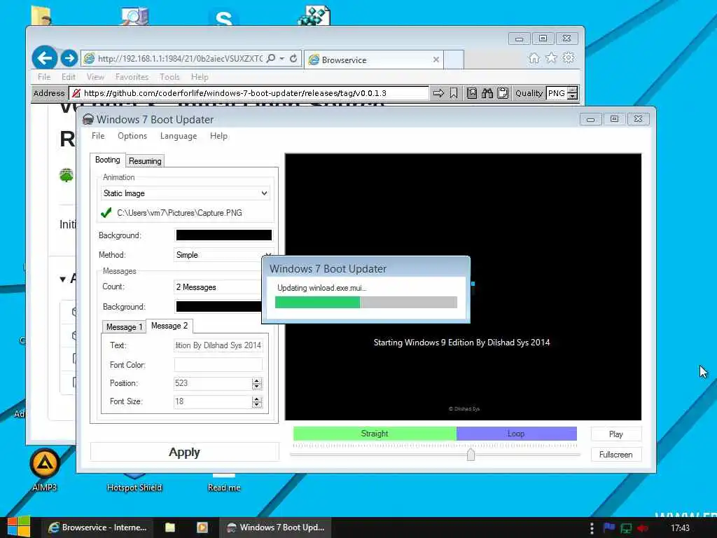This screenshot has height=538, width=717.
Task: Switch to the Booting tab
Action: 107,160
